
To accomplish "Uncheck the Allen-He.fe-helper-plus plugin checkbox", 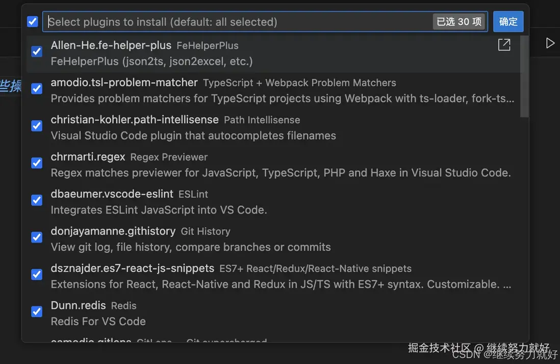I will point(37,51).
